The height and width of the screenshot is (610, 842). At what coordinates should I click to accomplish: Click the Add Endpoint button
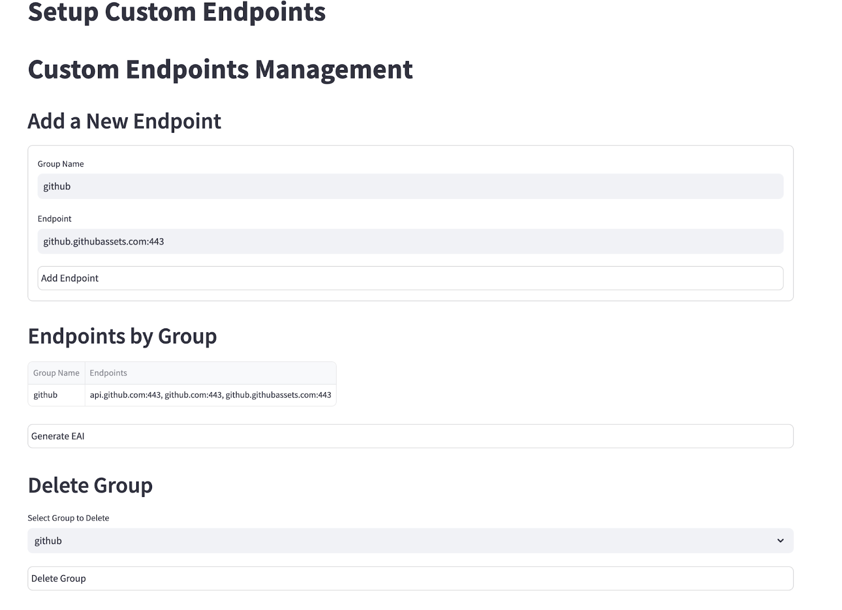(410, 278)
